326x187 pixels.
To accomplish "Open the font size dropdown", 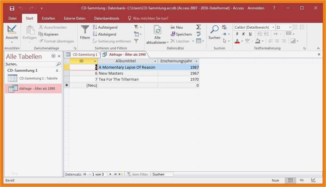I will pos(290,27).
